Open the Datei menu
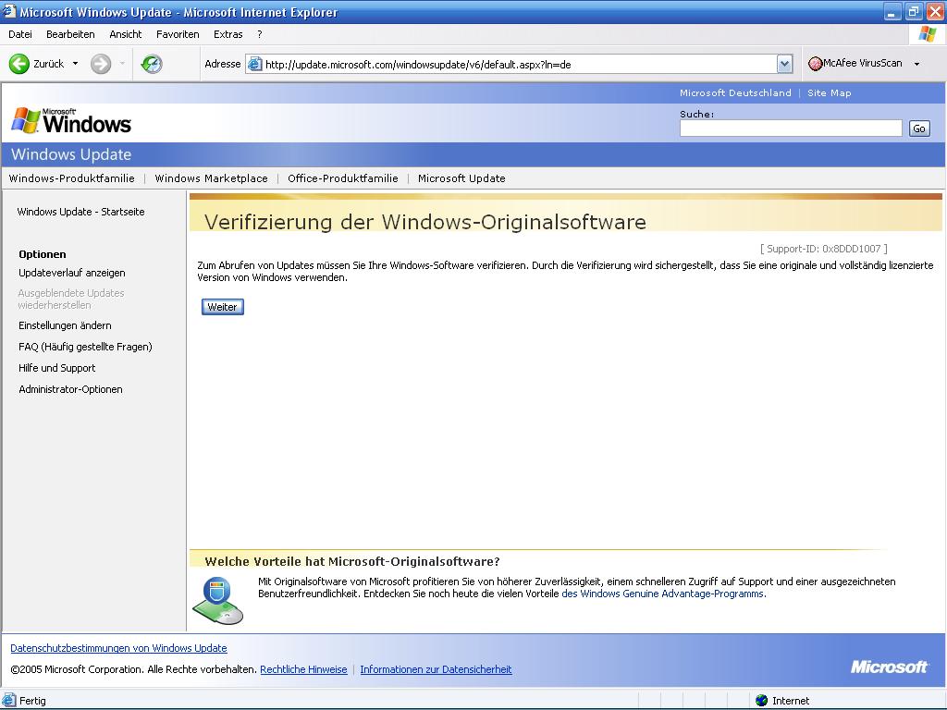947x710 pixels. [20, 34]
